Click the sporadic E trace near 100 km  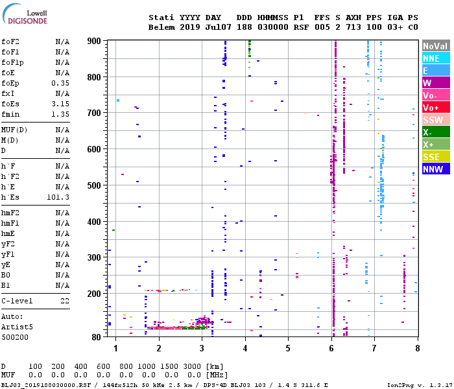[177, 328]
